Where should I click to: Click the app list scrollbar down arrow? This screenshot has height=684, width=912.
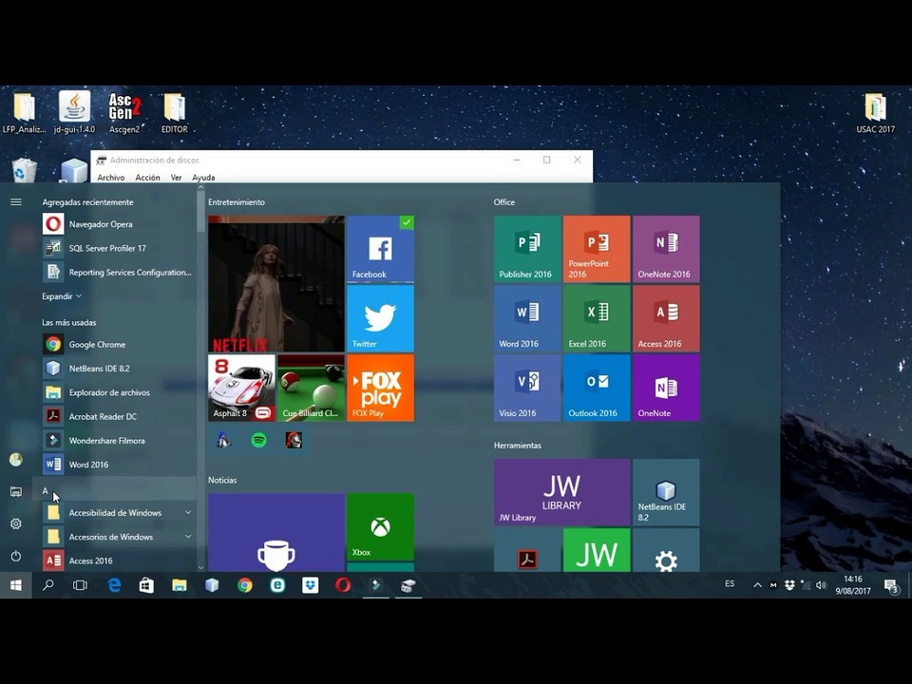click(201, 567)
